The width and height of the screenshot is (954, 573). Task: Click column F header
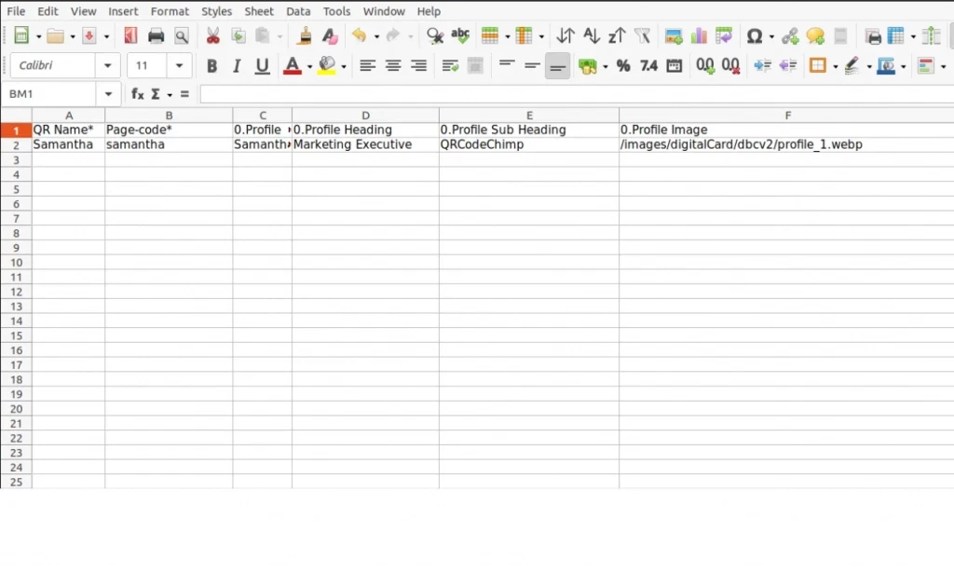coord(787,116)
